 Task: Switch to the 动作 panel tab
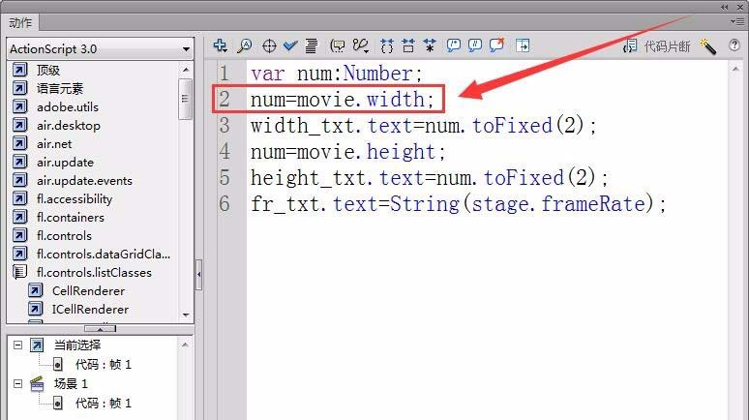click(21, 22)
